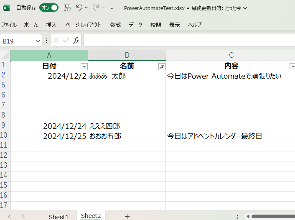This screenshot has height=220, width=295.
Task: Add a new sheet with plus icon
Action: pyautogui.click(x=127, y=216)
